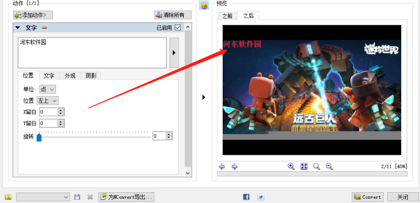Click the Clear all (清除所有) button
Viewport: 420px width, 203px height.
click(173, 15)
